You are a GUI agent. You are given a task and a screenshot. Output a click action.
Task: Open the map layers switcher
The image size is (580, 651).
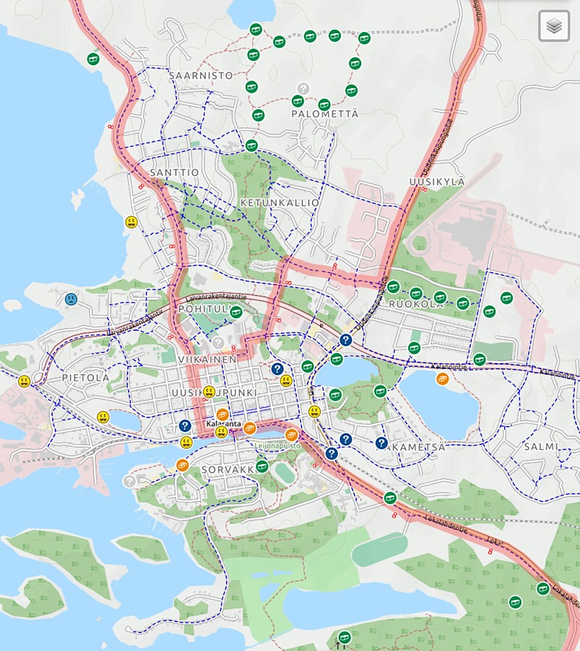[x=554, y=26]
